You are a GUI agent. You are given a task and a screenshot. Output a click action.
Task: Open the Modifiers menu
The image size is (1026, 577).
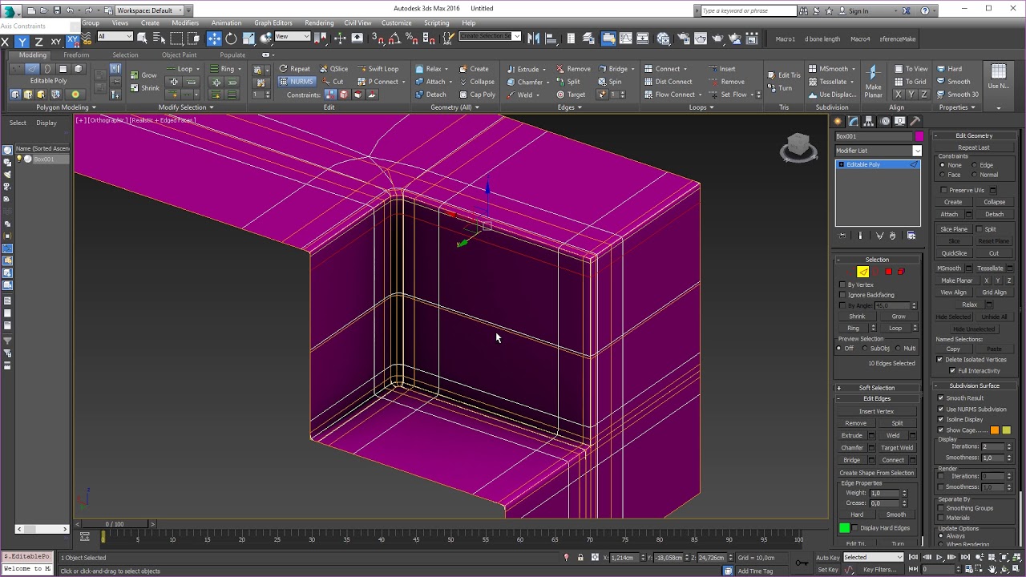pos(185,23)
